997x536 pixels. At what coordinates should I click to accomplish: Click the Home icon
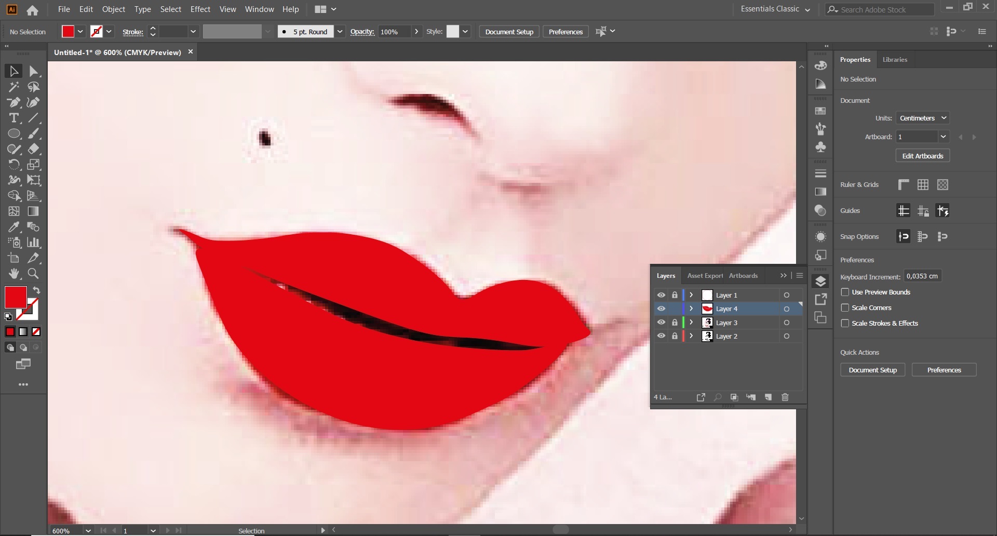(32, 10)
